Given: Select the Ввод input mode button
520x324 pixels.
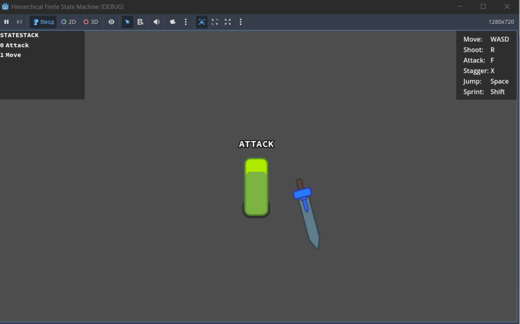Looking at the screenshot, I should pos(44,22).
